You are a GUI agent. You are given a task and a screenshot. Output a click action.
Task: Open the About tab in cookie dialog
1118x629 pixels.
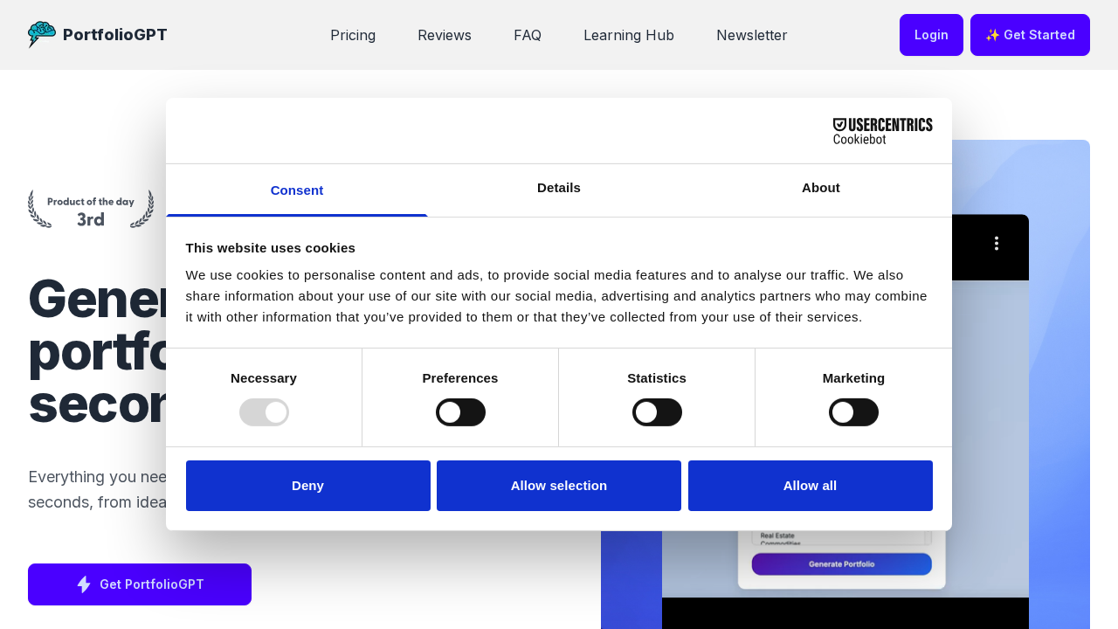pos(820,188)
